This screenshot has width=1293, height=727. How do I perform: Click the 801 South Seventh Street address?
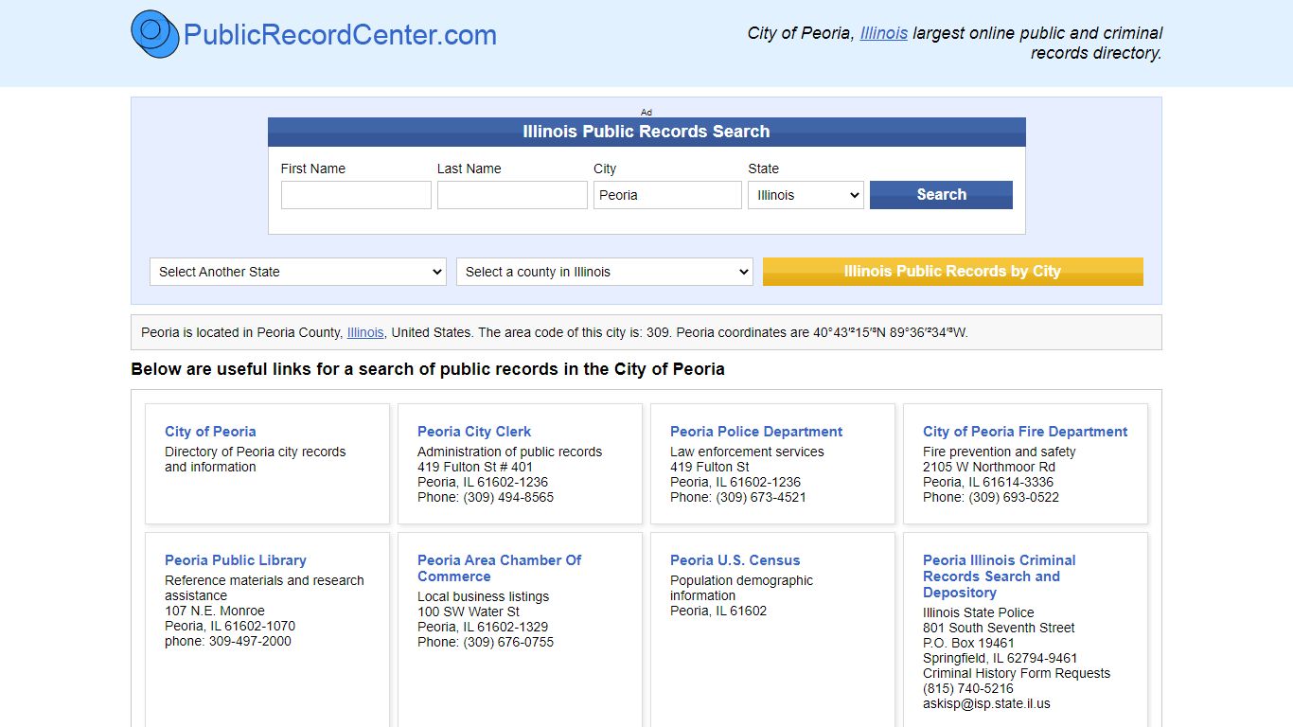999,628
